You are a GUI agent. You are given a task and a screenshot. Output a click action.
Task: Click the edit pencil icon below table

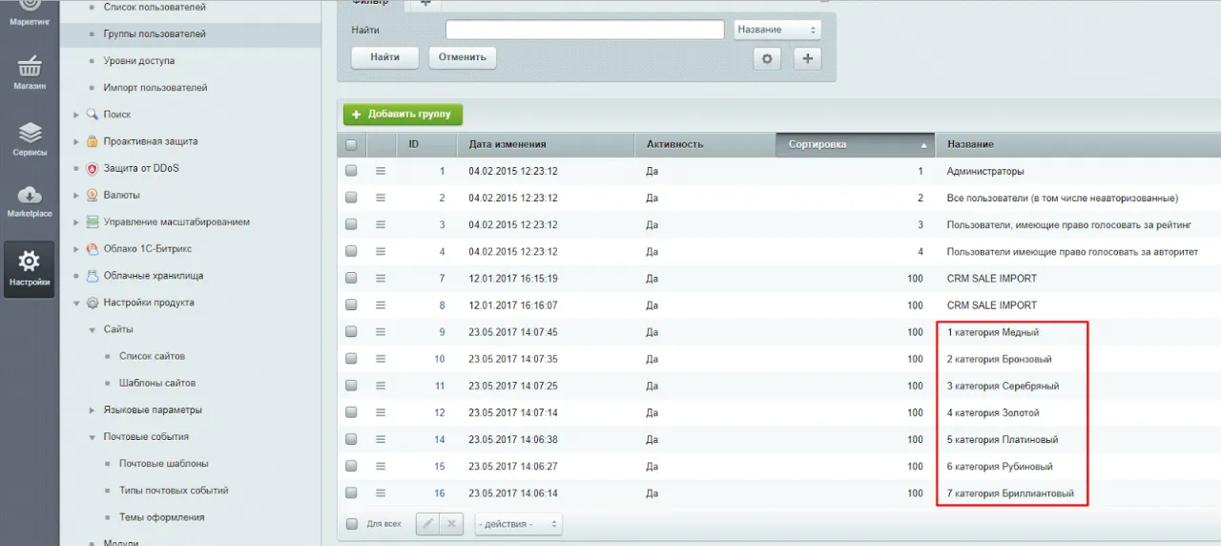pos(428,524)
